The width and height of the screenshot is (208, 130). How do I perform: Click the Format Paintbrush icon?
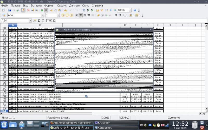66,10
